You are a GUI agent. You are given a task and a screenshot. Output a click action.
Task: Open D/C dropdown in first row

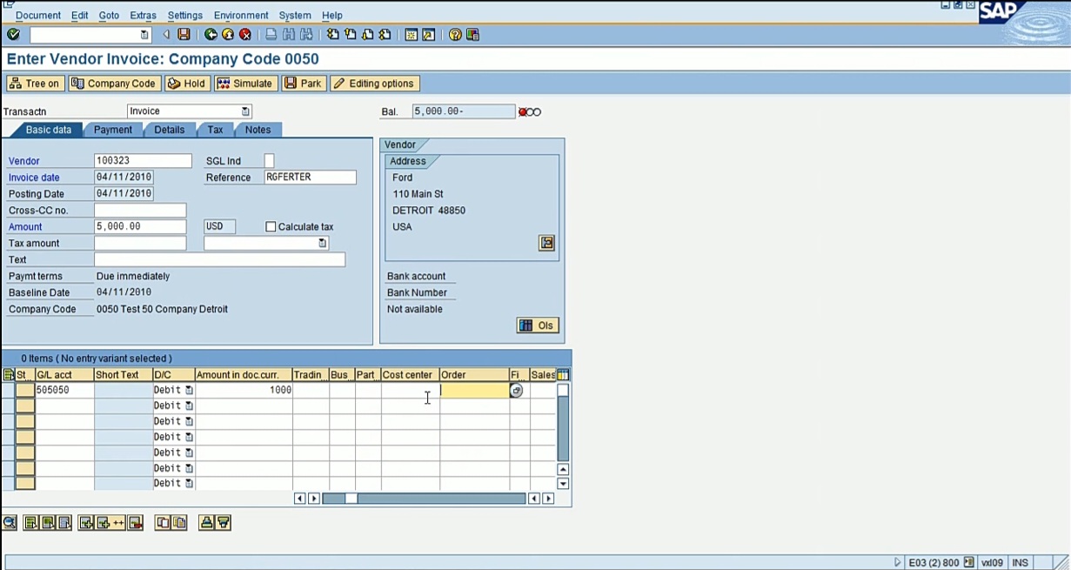189,391
